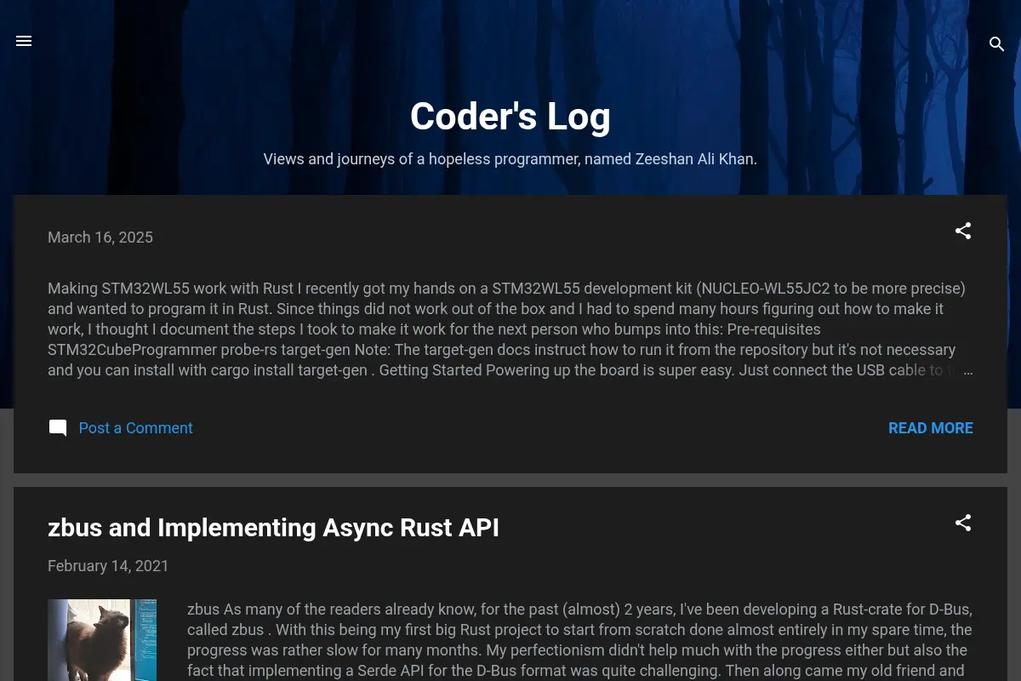Click READ MORE on STM32WL55 post
Image resolution: width=1021 pixels, height=681 pixels.
click(931, 428)
